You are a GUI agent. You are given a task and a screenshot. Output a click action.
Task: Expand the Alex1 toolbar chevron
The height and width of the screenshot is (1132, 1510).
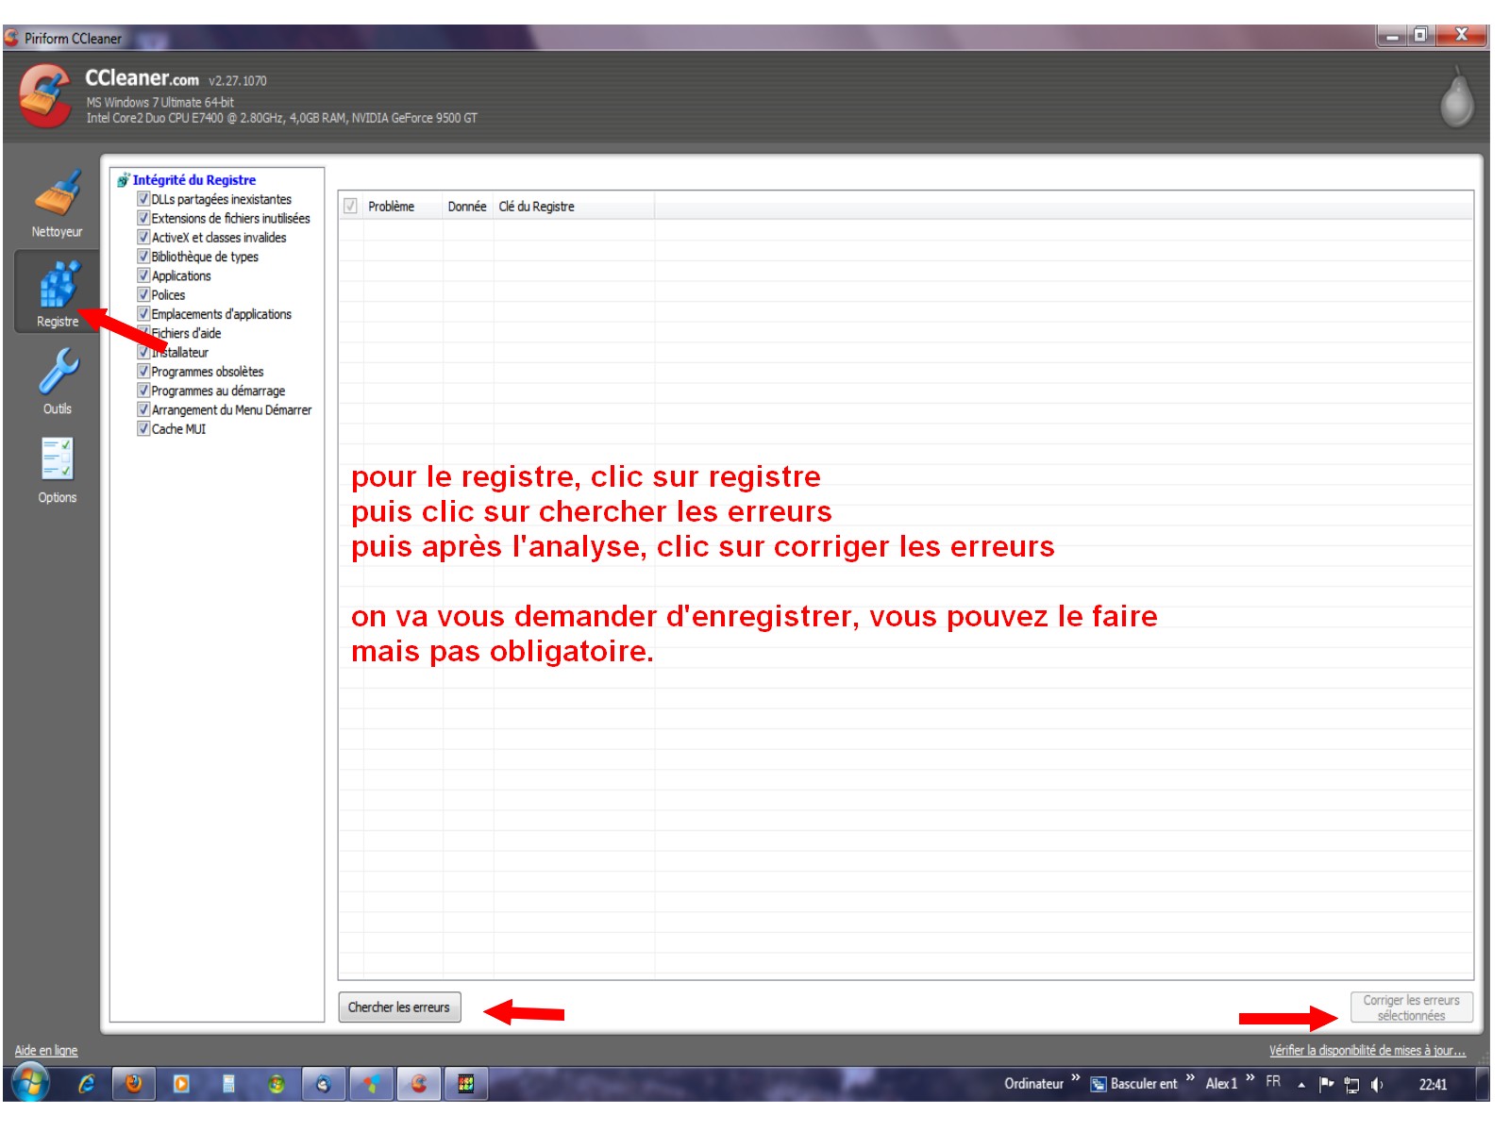click(1250, 1078)
